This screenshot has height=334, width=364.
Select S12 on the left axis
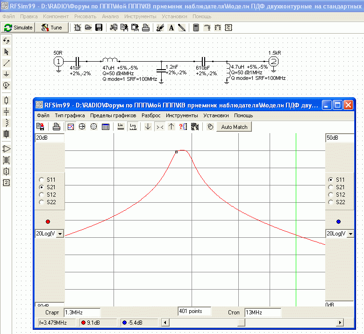(x=47, y=195)
